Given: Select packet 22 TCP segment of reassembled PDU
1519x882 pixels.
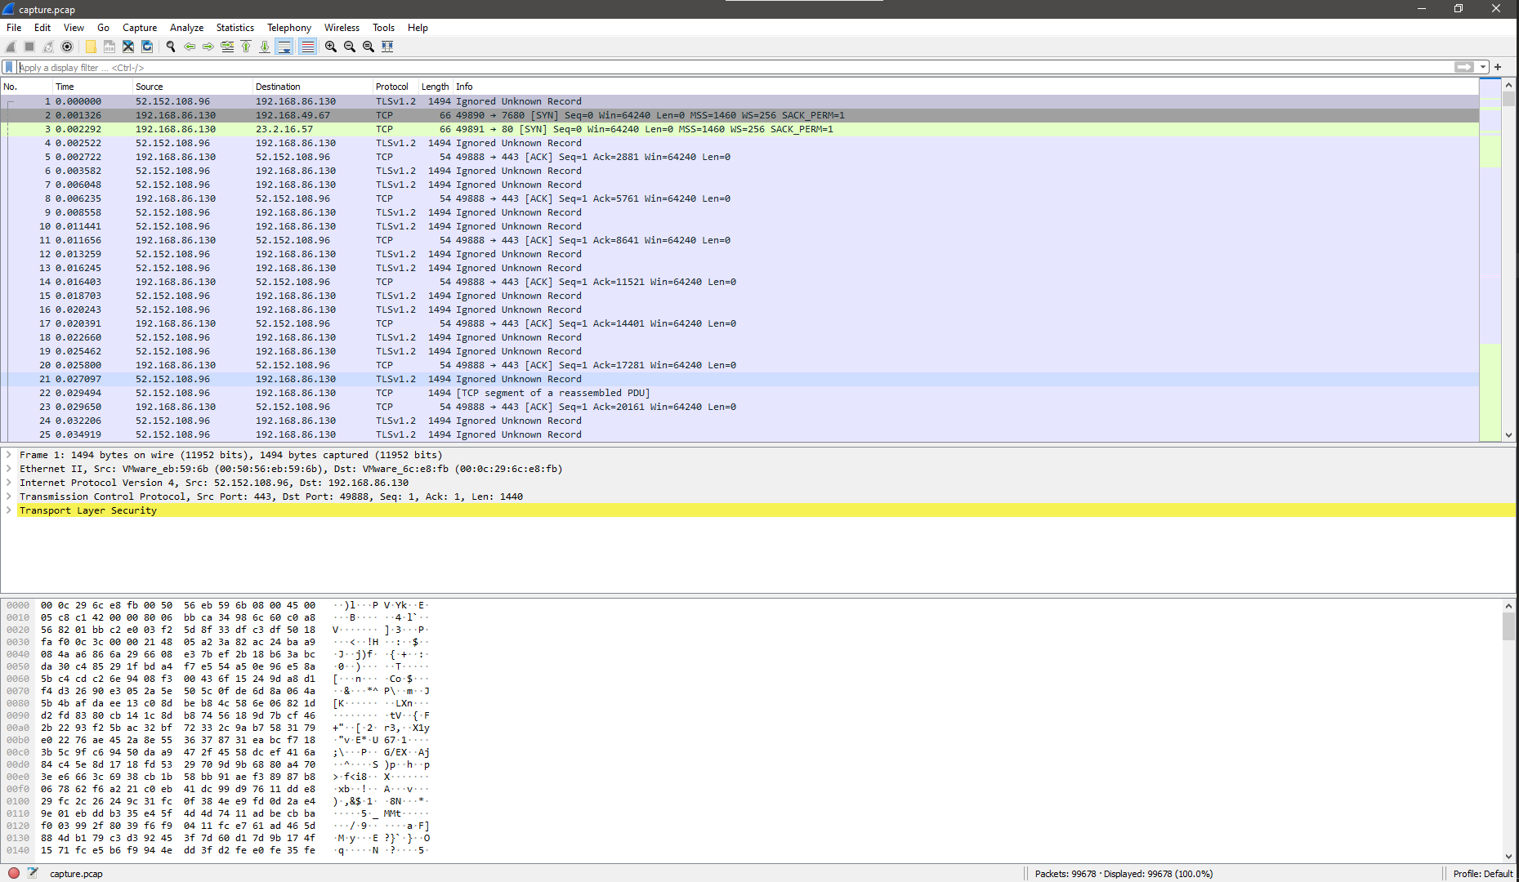Looking at the screenshot, I should (x=739, y=393).
